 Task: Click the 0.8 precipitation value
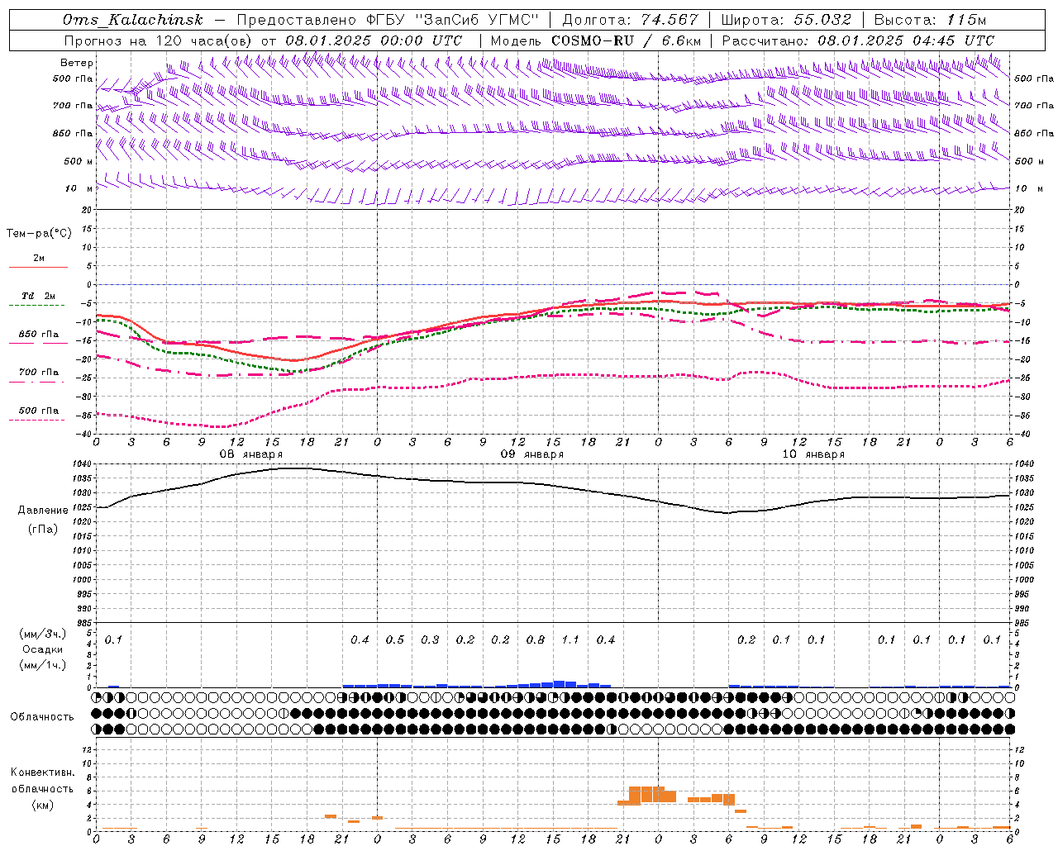pos(536,639)
